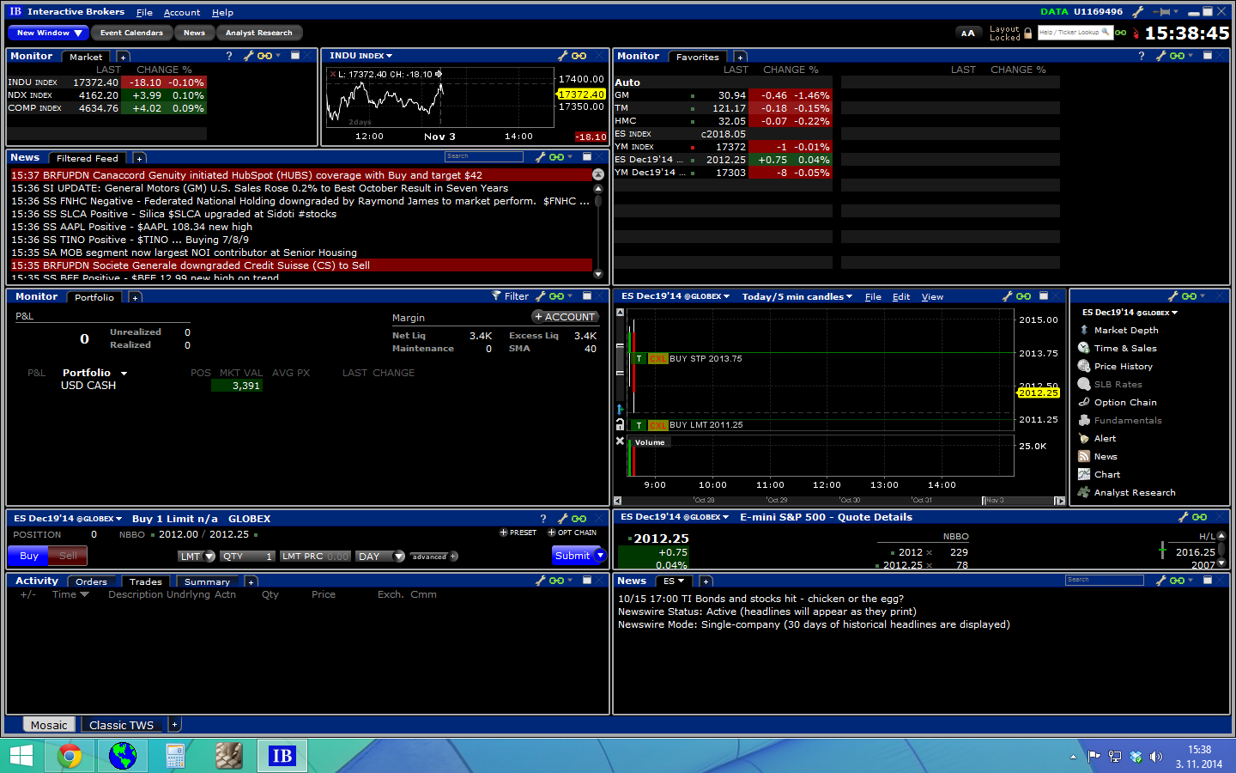
Task: Select the Buy side in order entry
Action: (x=29, y=556)
